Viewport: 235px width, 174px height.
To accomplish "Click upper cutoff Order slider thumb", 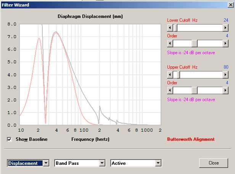I will pos(195,90).
